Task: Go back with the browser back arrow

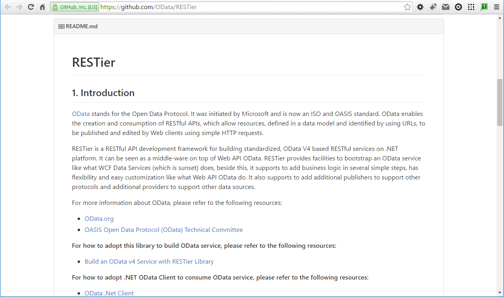Action: [8, 7]
